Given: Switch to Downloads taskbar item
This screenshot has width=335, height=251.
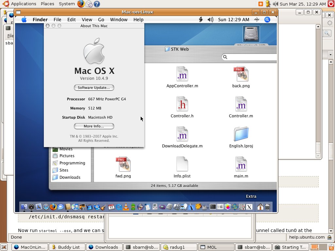Looking at the screenshot, I should pyautogui.click(x=104, y=247).
